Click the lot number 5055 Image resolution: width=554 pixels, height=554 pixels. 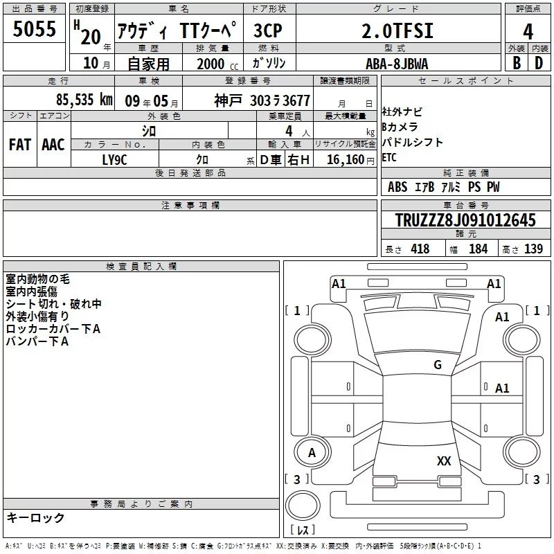(35, 29)
